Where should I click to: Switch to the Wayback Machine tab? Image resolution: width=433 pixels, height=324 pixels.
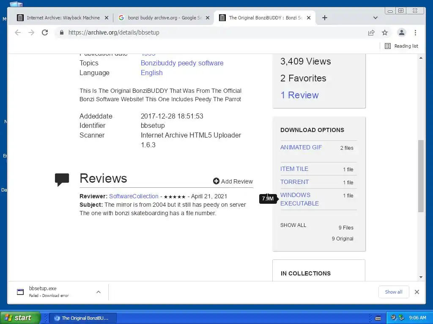click(63, 18)
